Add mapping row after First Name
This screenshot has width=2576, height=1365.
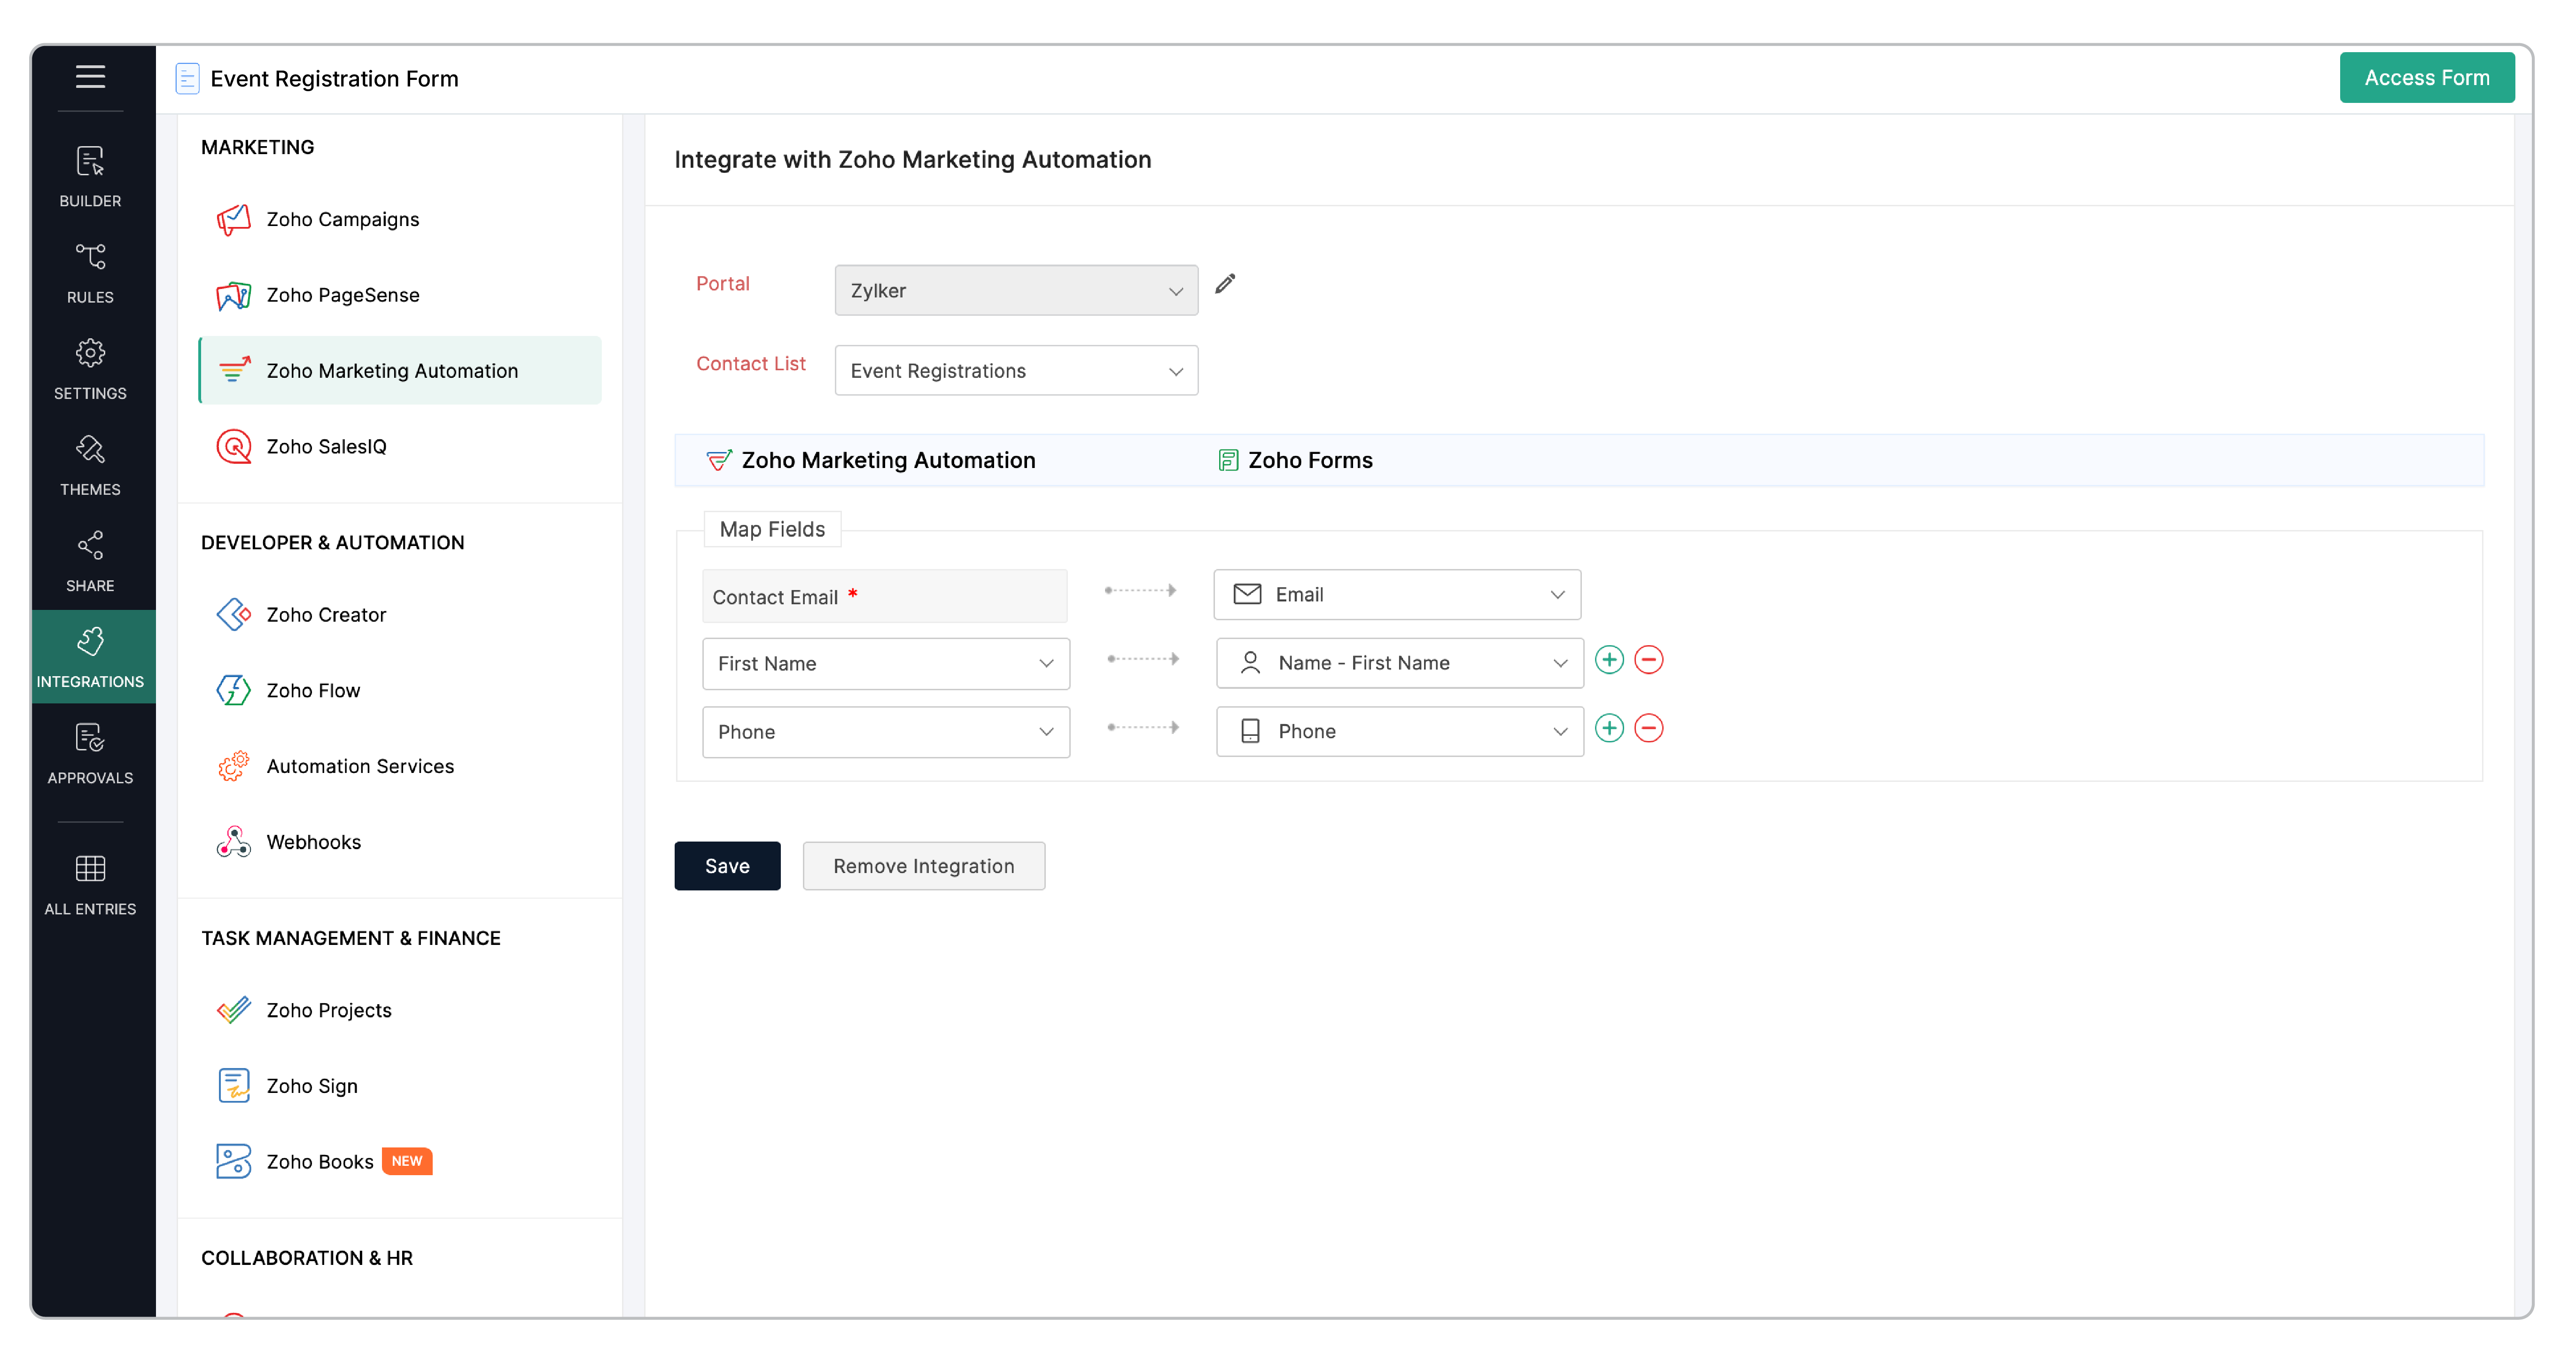pos(1608,660)
